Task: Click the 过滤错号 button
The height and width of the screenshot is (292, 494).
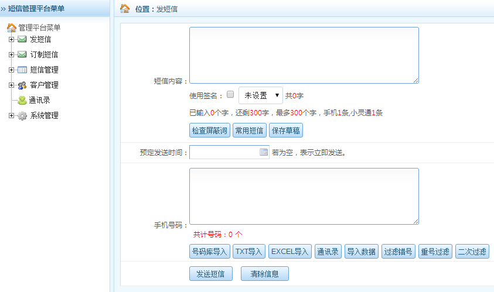Action: coord(398,252)
